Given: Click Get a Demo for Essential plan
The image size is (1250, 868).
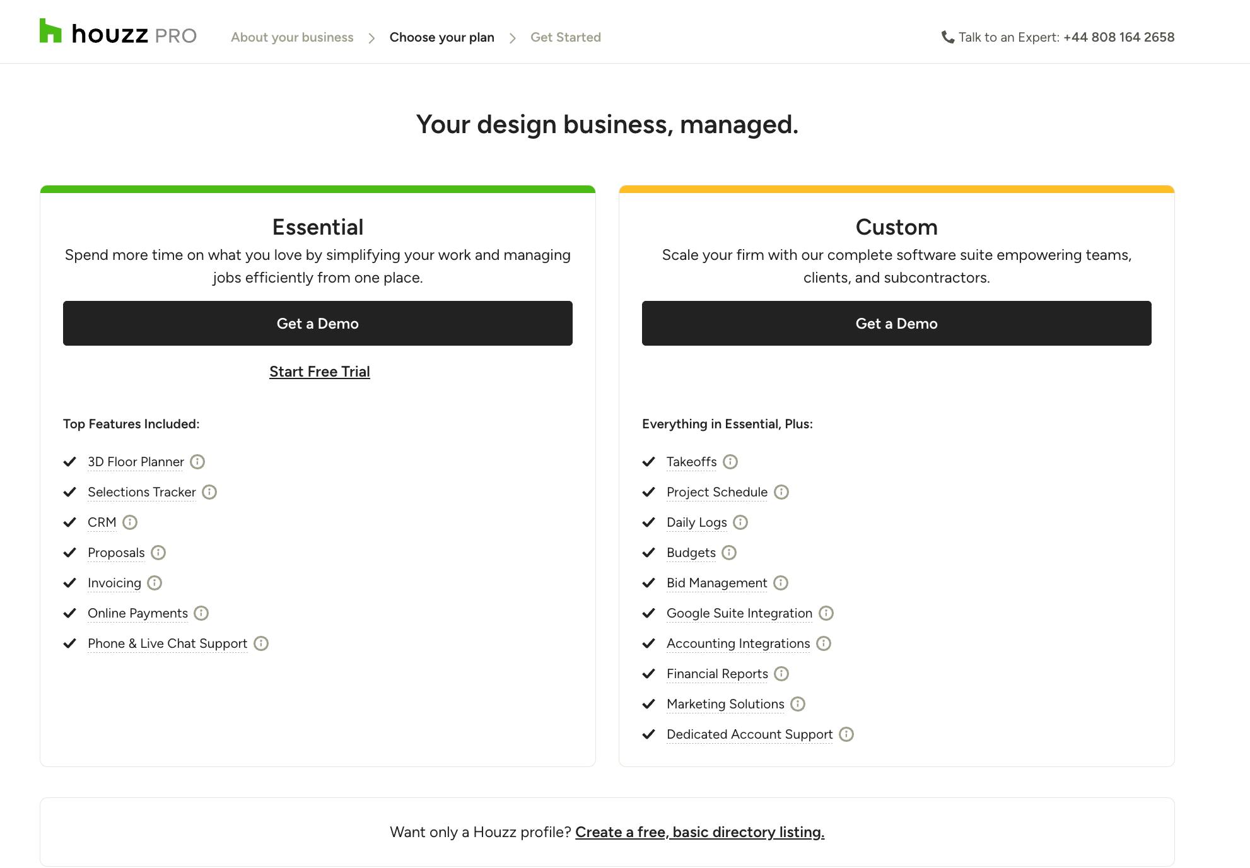Looking at the screenshot, I should 318,323.
